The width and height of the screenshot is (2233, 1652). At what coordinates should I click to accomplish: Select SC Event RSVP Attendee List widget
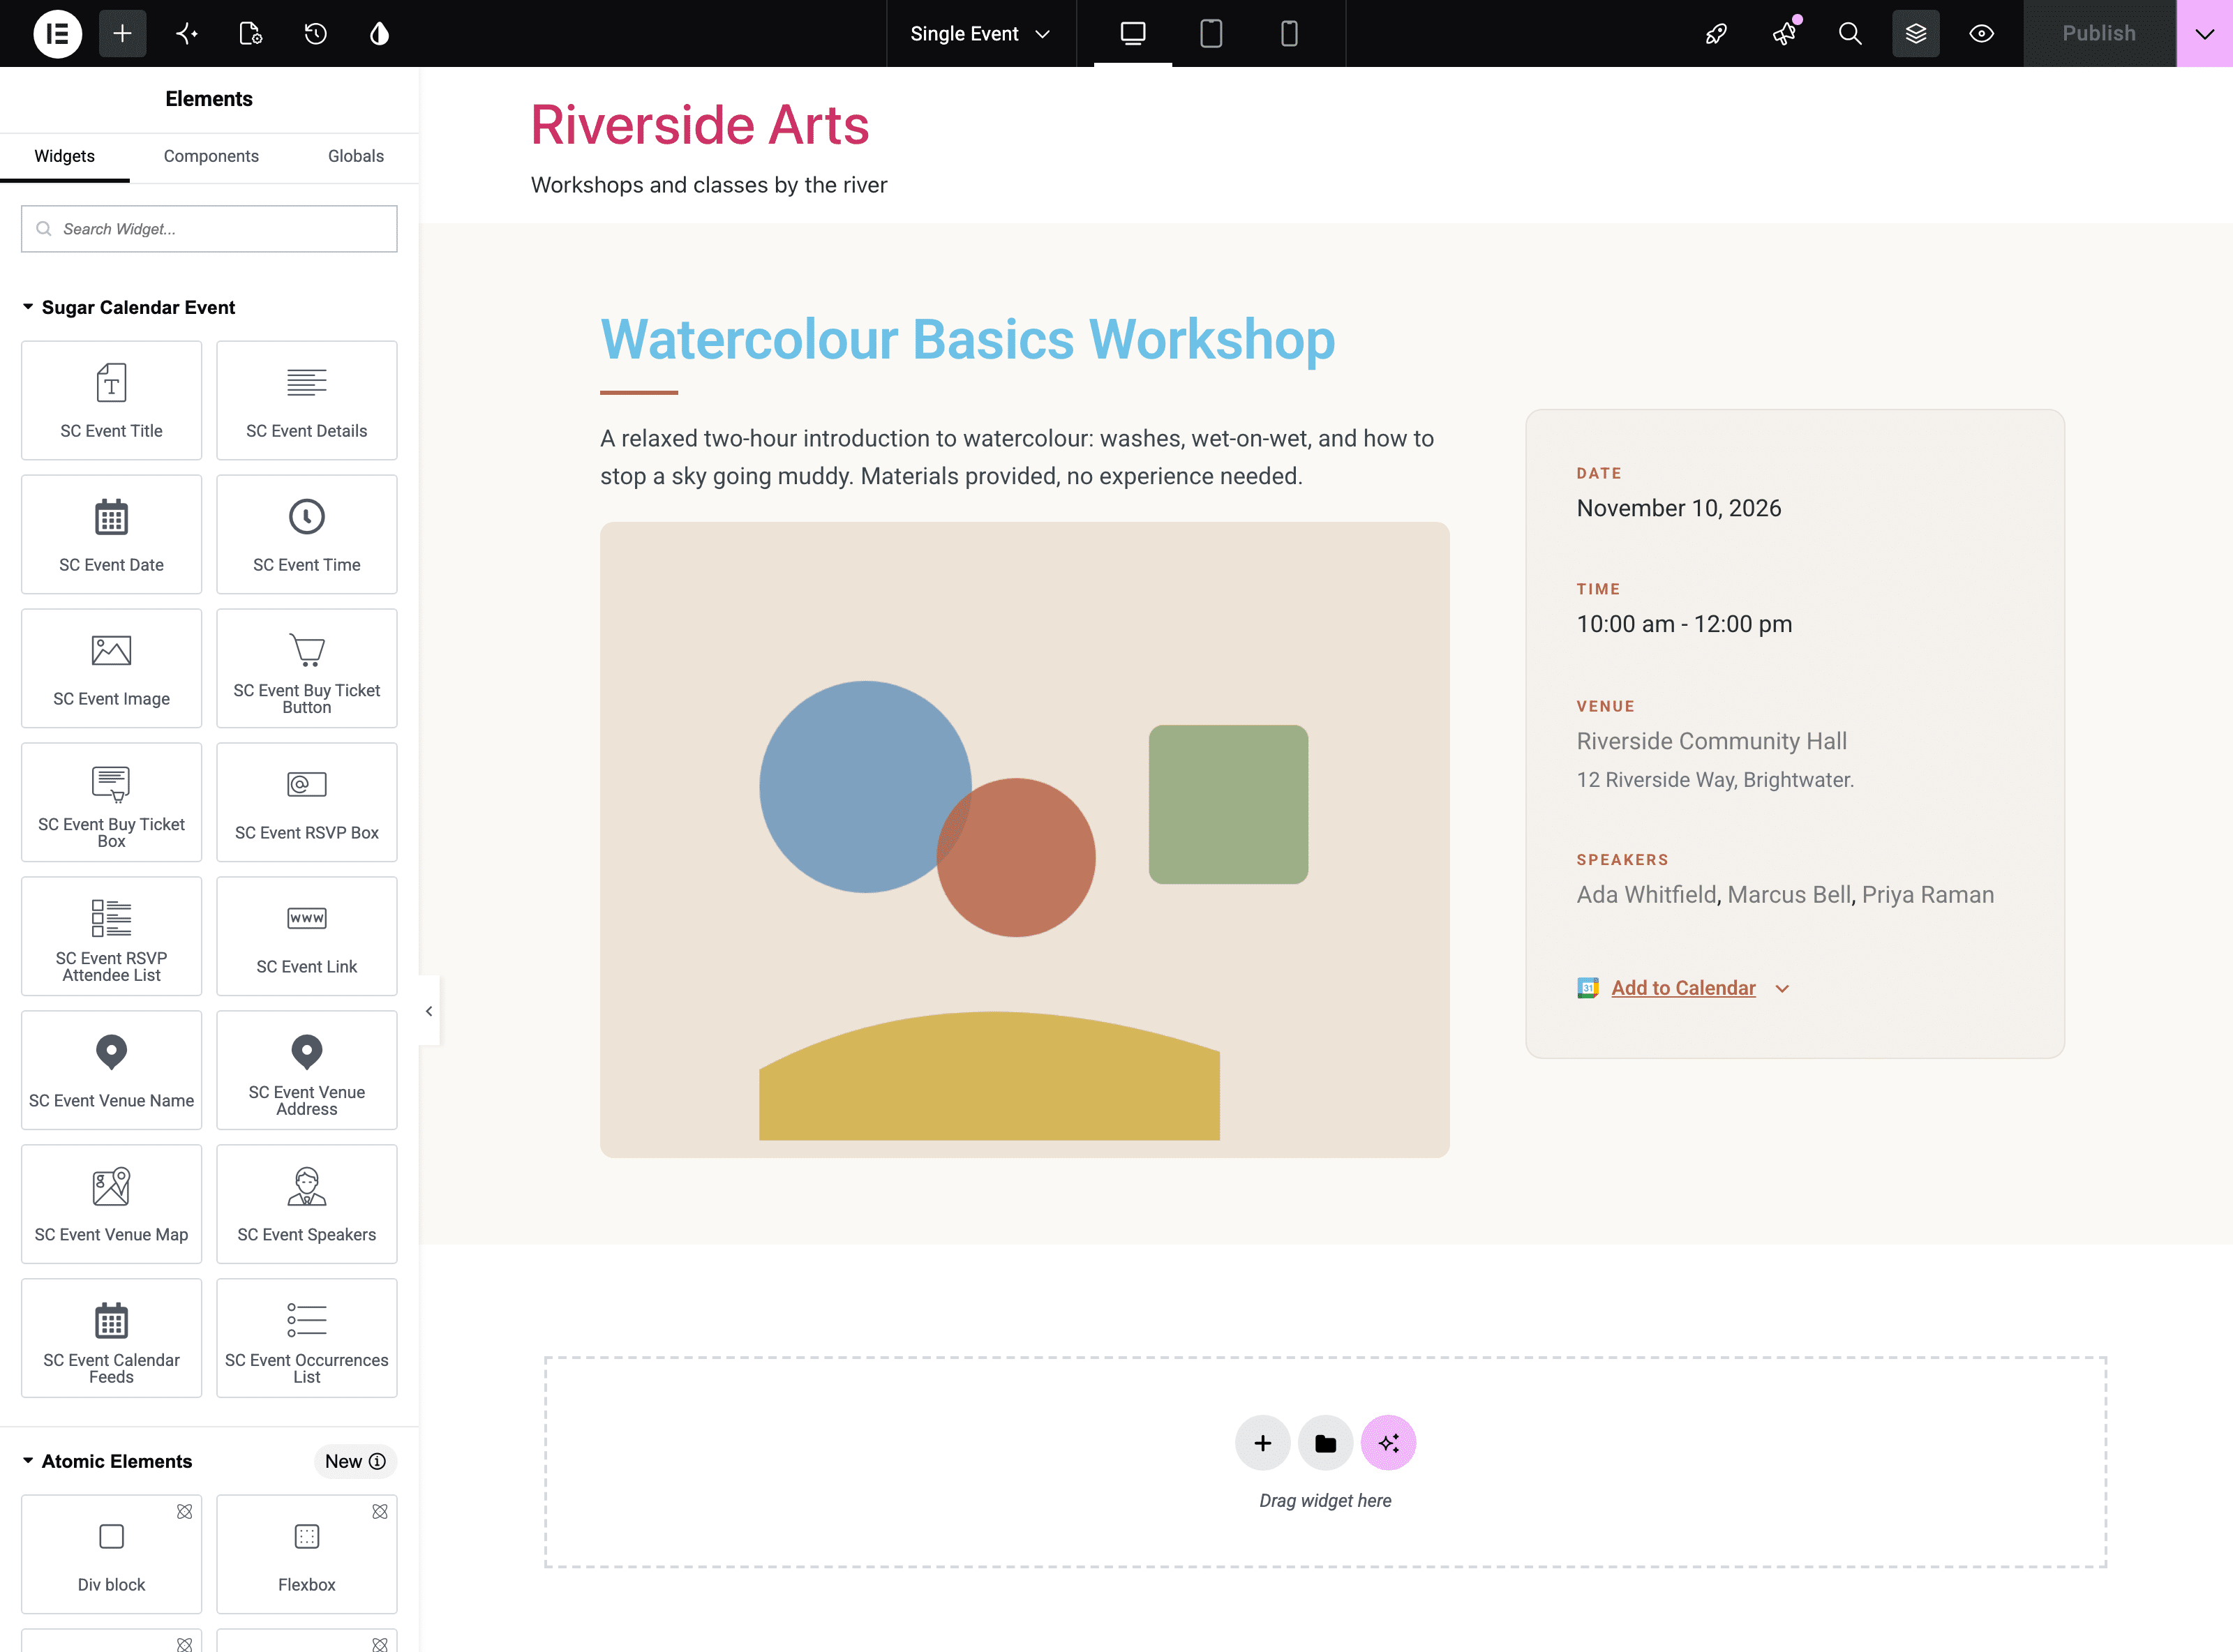pyautogui.click(x=111, y=936)
